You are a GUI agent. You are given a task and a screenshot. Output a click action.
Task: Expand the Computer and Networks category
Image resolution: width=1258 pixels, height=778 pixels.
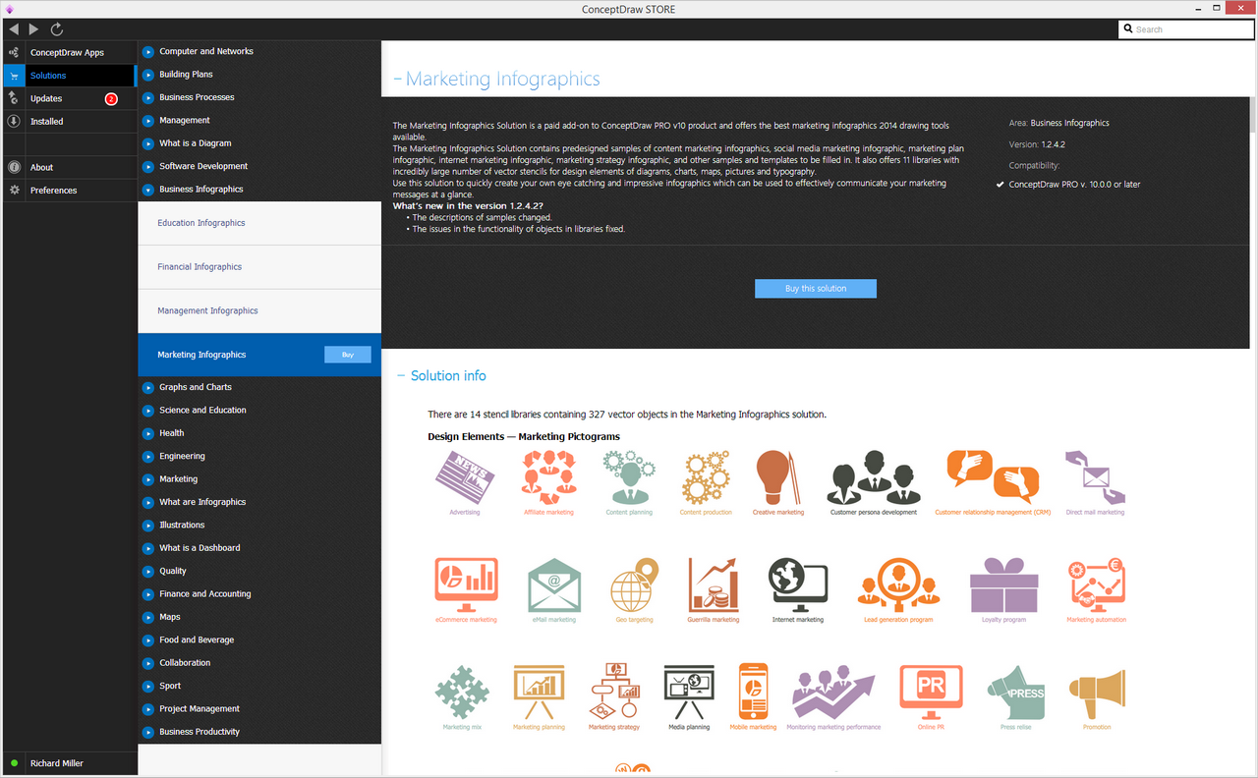click(148, 51)
